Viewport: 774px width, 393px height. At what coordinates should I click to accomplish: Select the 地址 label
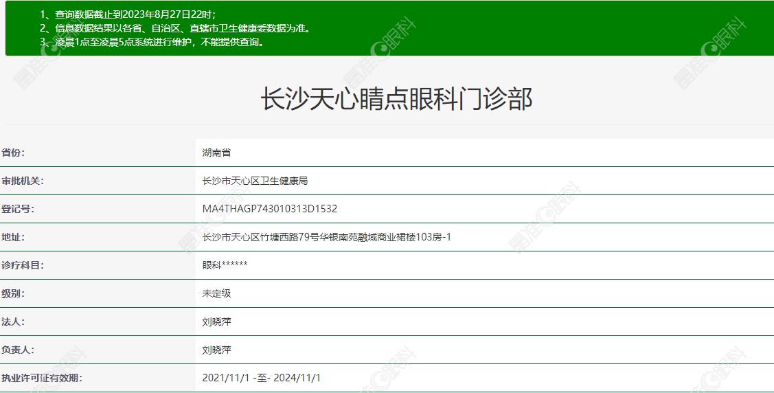13,237
